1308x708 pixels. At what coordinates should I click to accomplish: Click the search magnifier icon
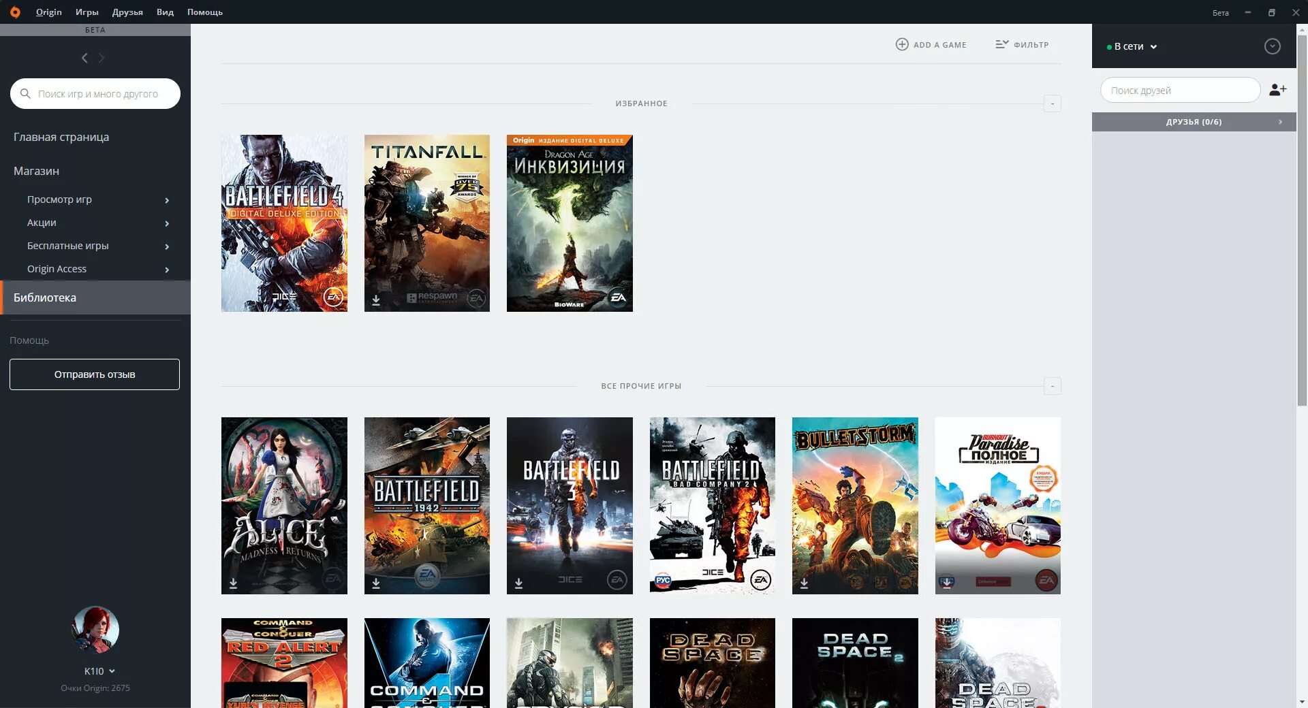pos(25,94)
